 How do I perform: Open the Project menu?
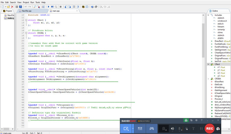click(x=26, y=2)
